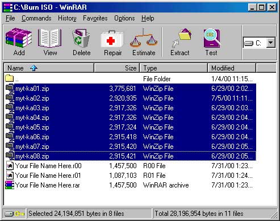Click the 1/4/00 11:15 modified date
Image resolution: width=280 pixels, height=221 pixels.
tap(232, 79)
